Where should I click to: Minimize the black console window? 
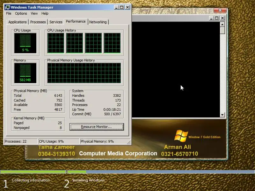tap(211, 18)
